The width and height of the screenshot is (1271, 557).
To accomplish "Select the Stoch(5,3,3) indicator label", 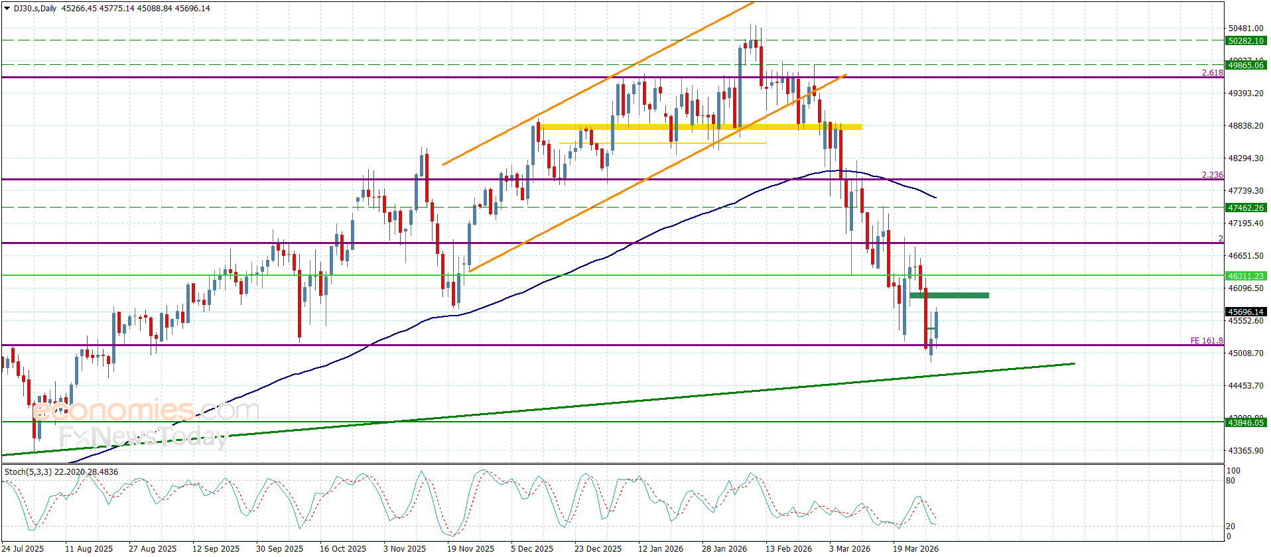I will [x=29, y=472].
